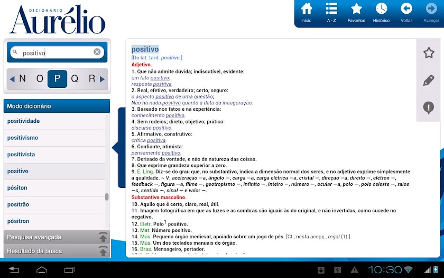Click the Dicionário Aurélio logo
444x278 pixels.
pyautogui.click(x=58, y=20)
